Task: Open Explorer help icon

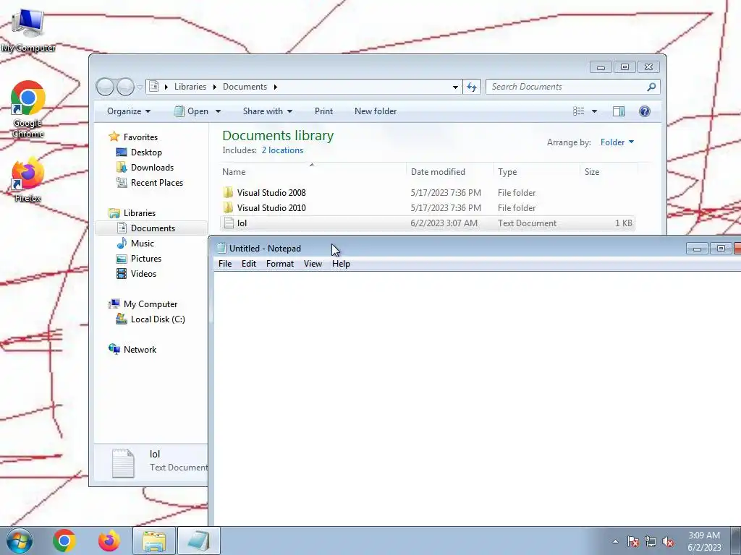Action: click(645, 111)
